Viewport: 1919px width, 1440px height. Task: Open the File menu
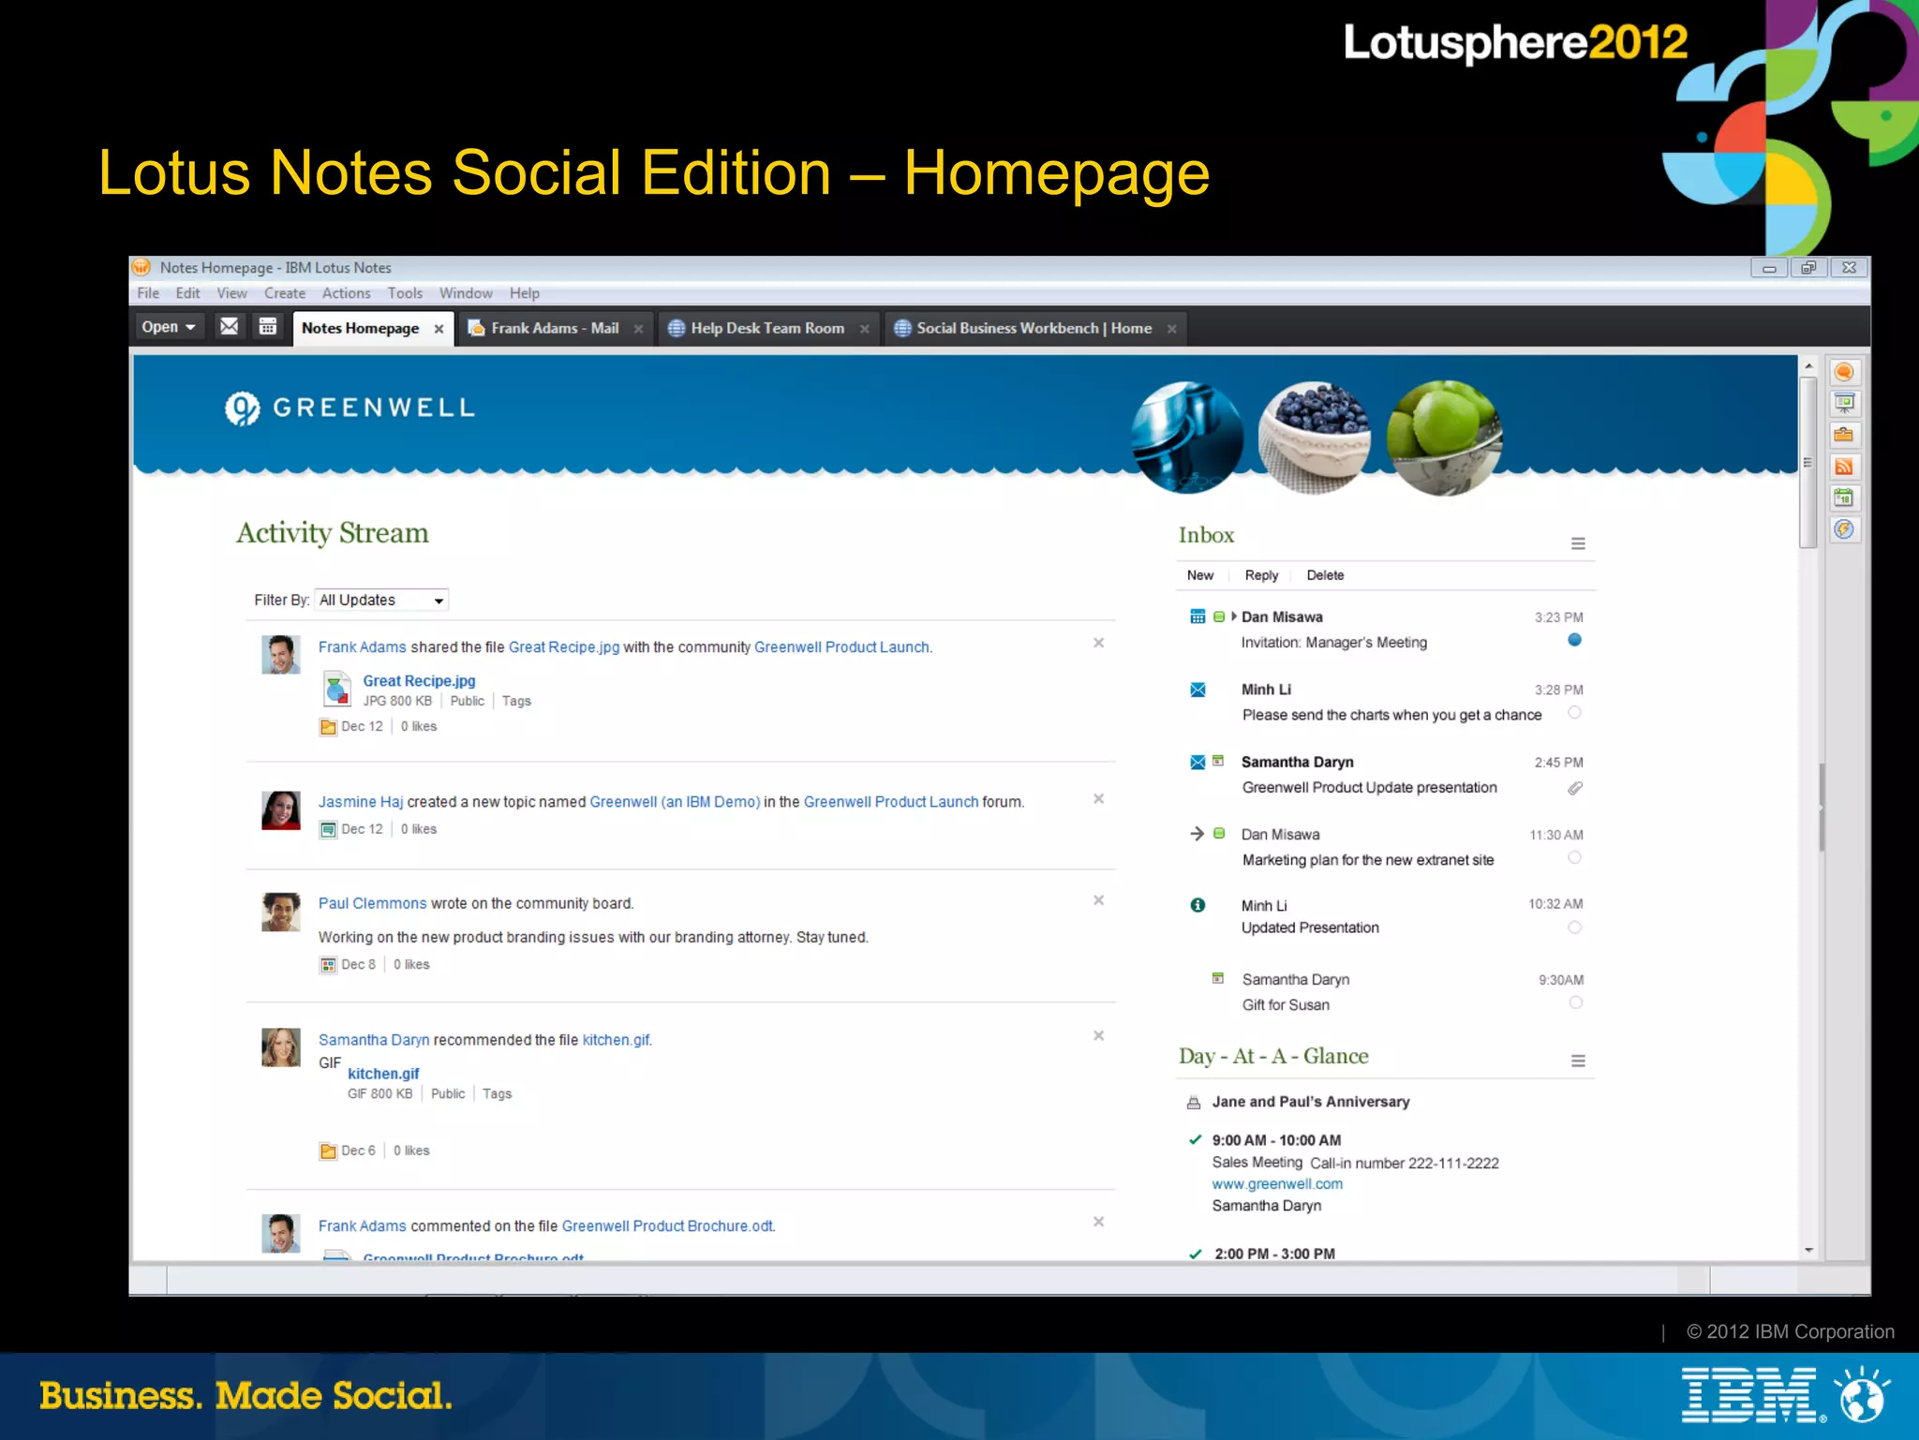click(x=148, y=293)
